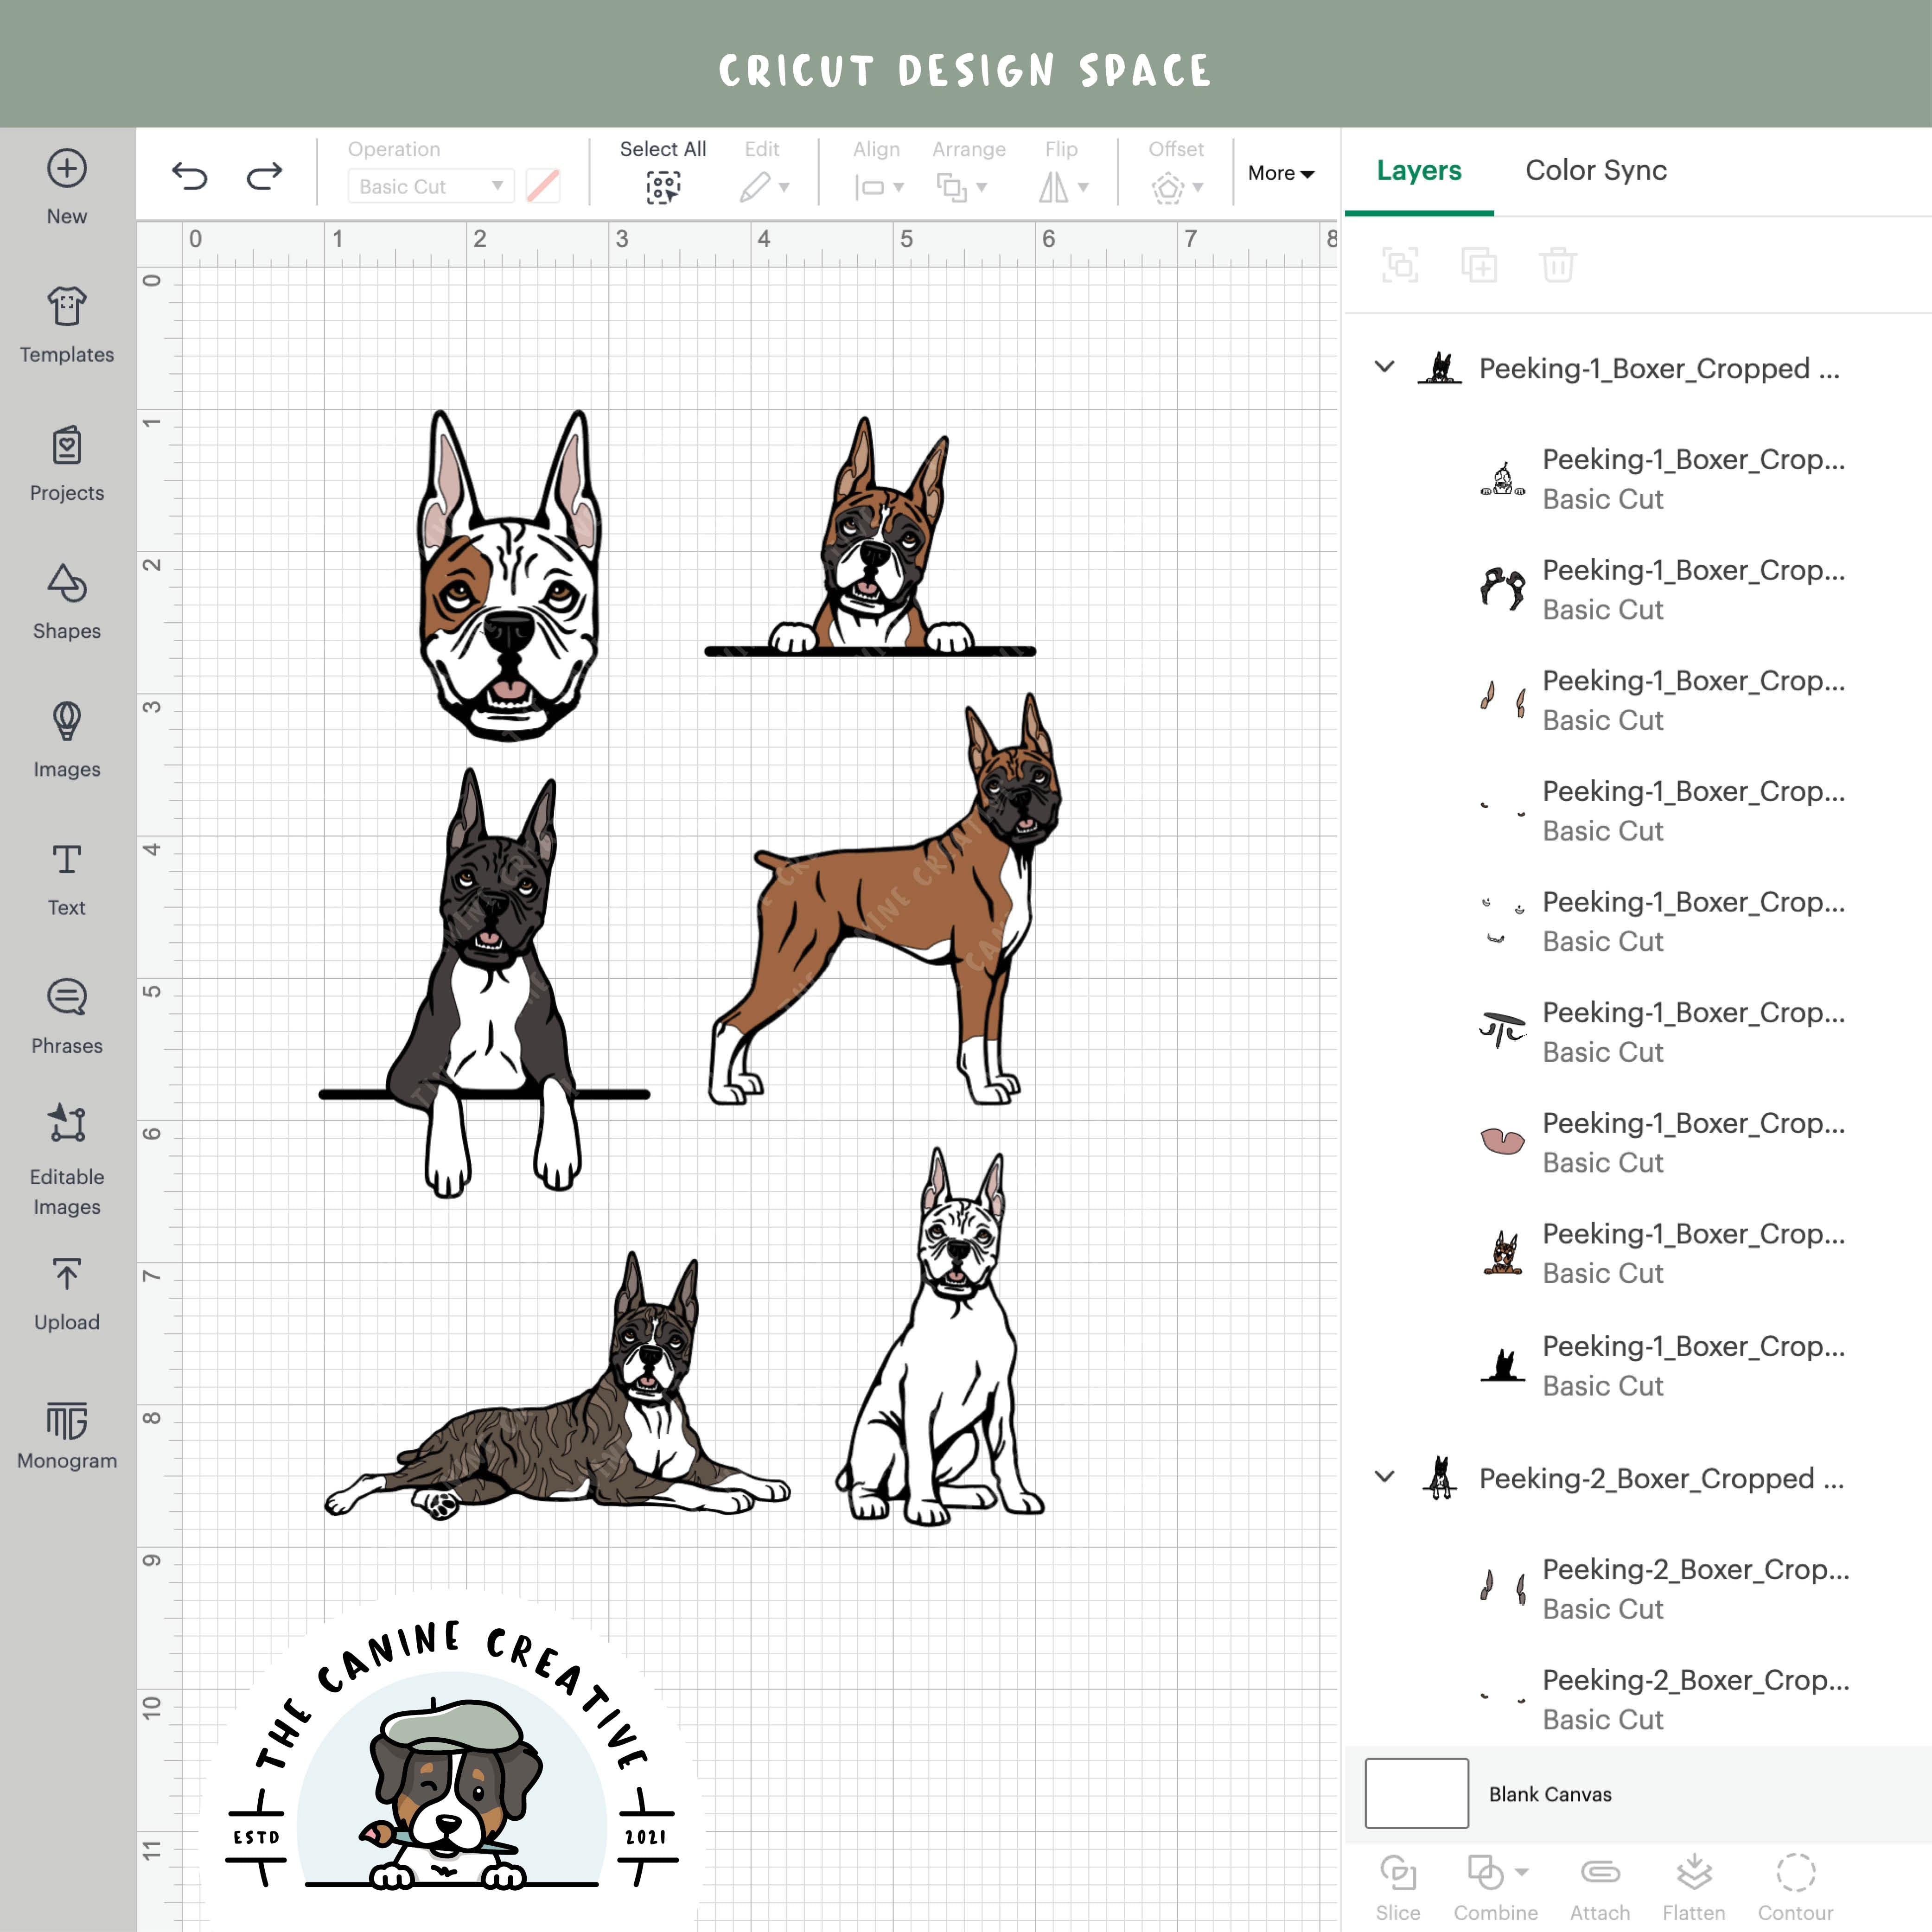Viewport: 1932px width, 1932px height.
Task: Collapse the Peeking-1_Boxer_Cropped group
Action: (1386, 367)
